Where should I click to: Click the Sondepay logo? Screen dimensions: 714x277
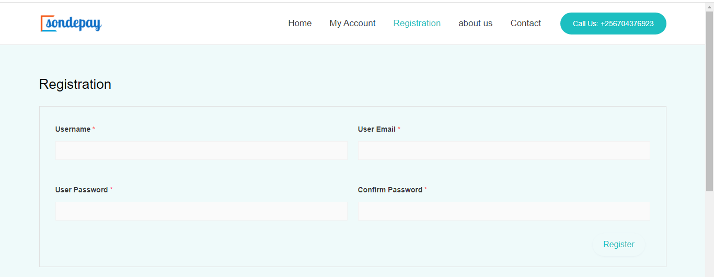point(71,24)
